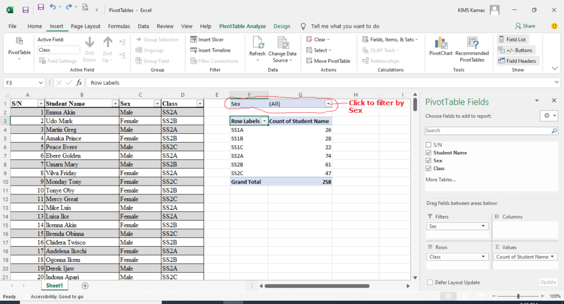Screen dimensions: 564x304
Task: Open the Fields, Items, & Sets dropdown
Action: click(x=390, y=40)
